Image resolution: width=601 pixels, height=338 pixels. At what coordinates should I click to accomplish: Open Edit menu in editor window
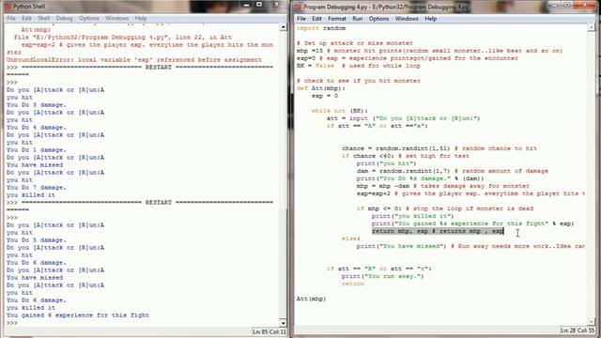pos(316,19)
